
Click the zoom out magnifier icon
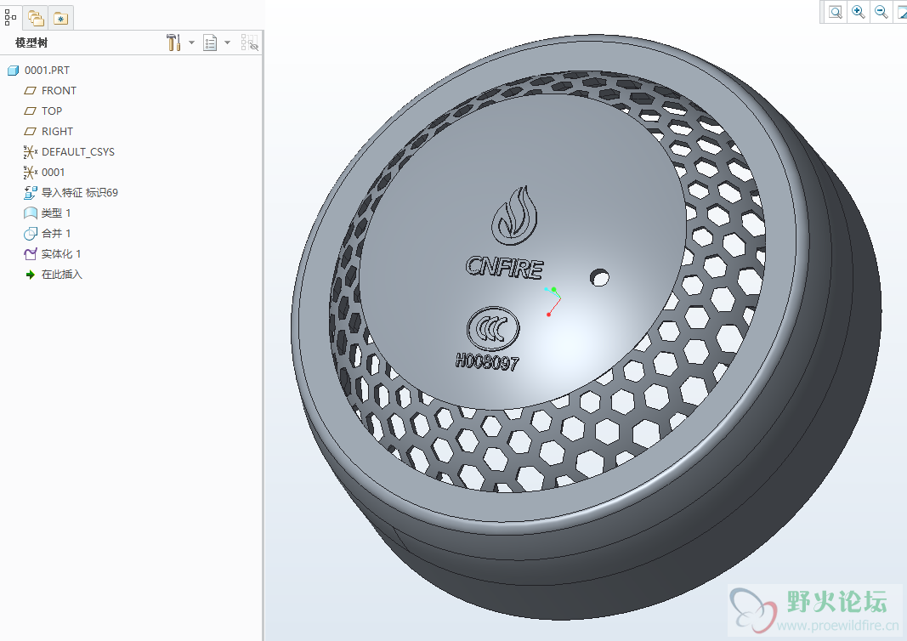coord(881,12)
